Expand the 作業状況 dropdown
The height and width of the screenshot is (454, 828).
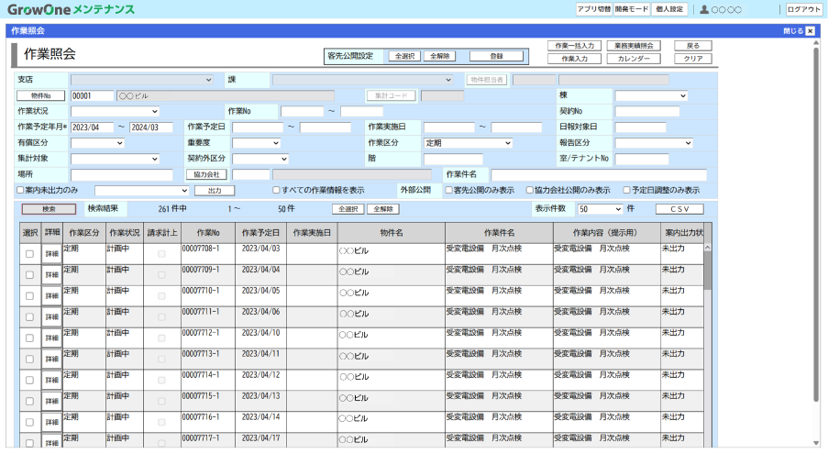pyautogui.click(x=115, y=111)
